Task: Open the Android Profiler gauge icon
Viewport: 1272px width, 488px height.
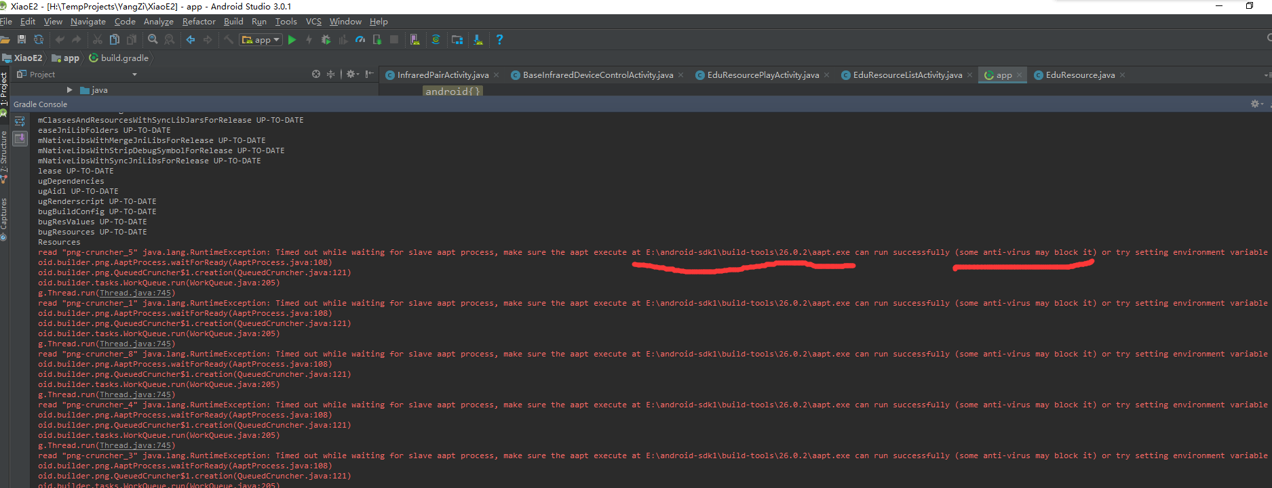Action: coord(360,40)
